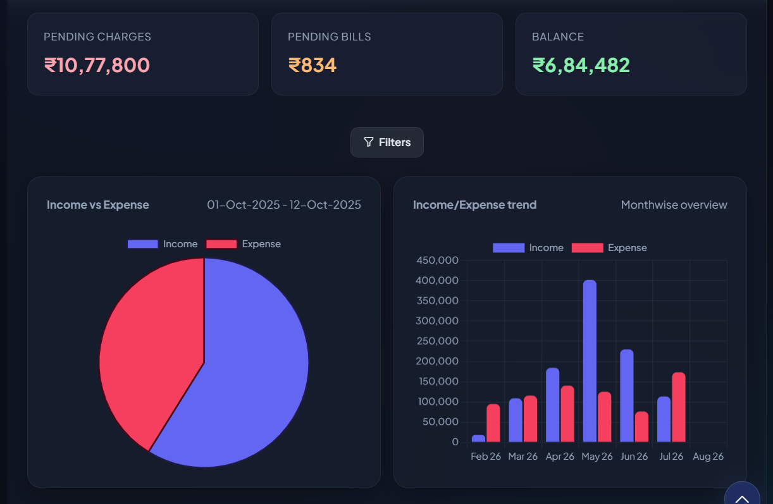Click the Jul 26 expense bar
Image resolution: width=773 pixels, height=504 pixels.
pos(679,407)
